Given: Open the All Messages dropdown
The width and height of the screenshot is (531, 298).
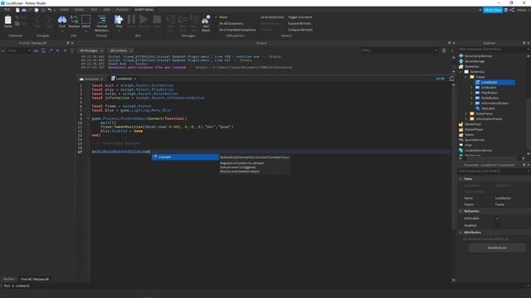Looking at the screenshot, I should 91,50.
